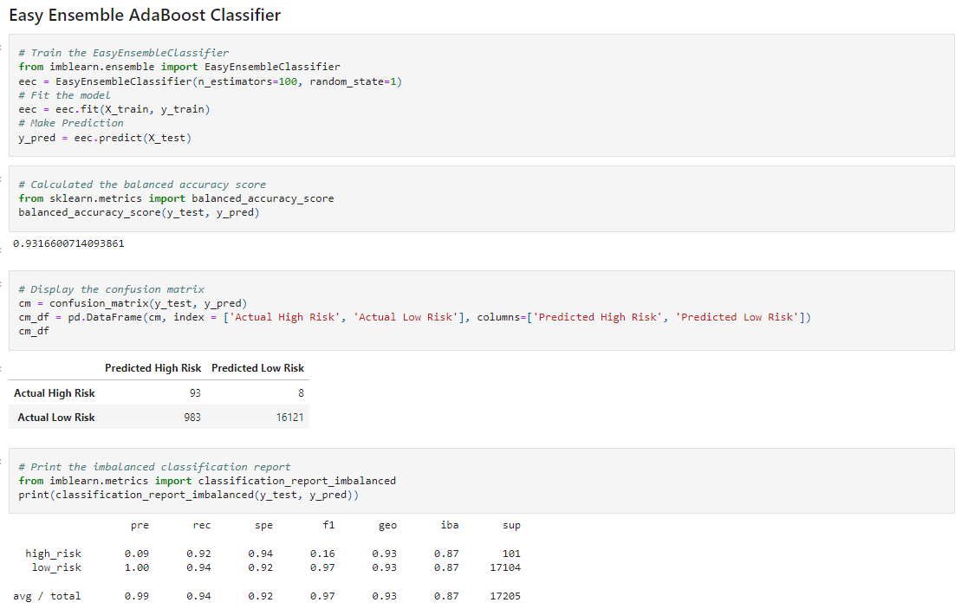Screen dimensions: 961x609
Task: Click the 'rec' report column header
Action: (202, 526)
